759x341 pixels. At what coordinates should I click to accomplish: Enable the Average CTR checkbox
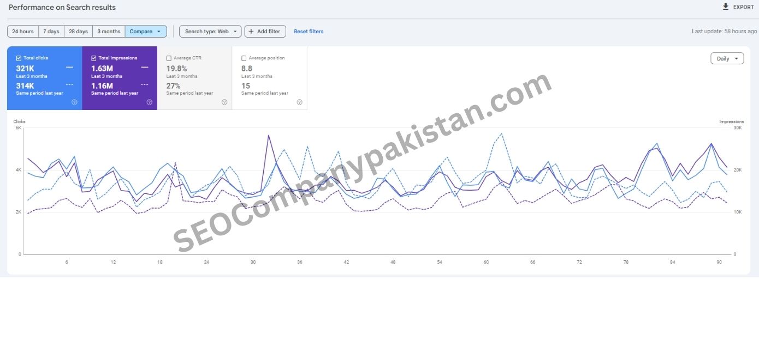click(169, 58)
